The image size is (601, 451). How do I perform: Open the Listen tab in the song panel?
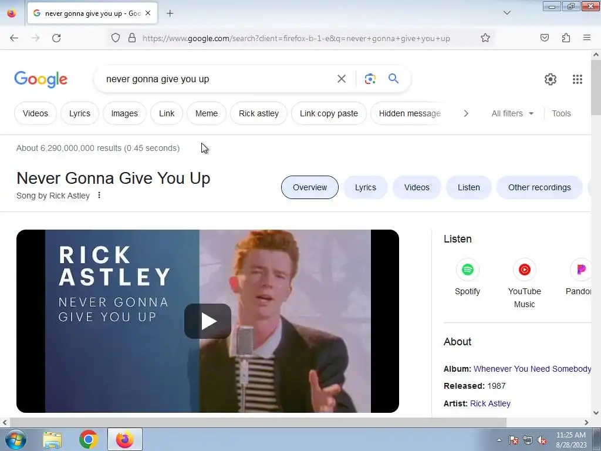point(469,187)
